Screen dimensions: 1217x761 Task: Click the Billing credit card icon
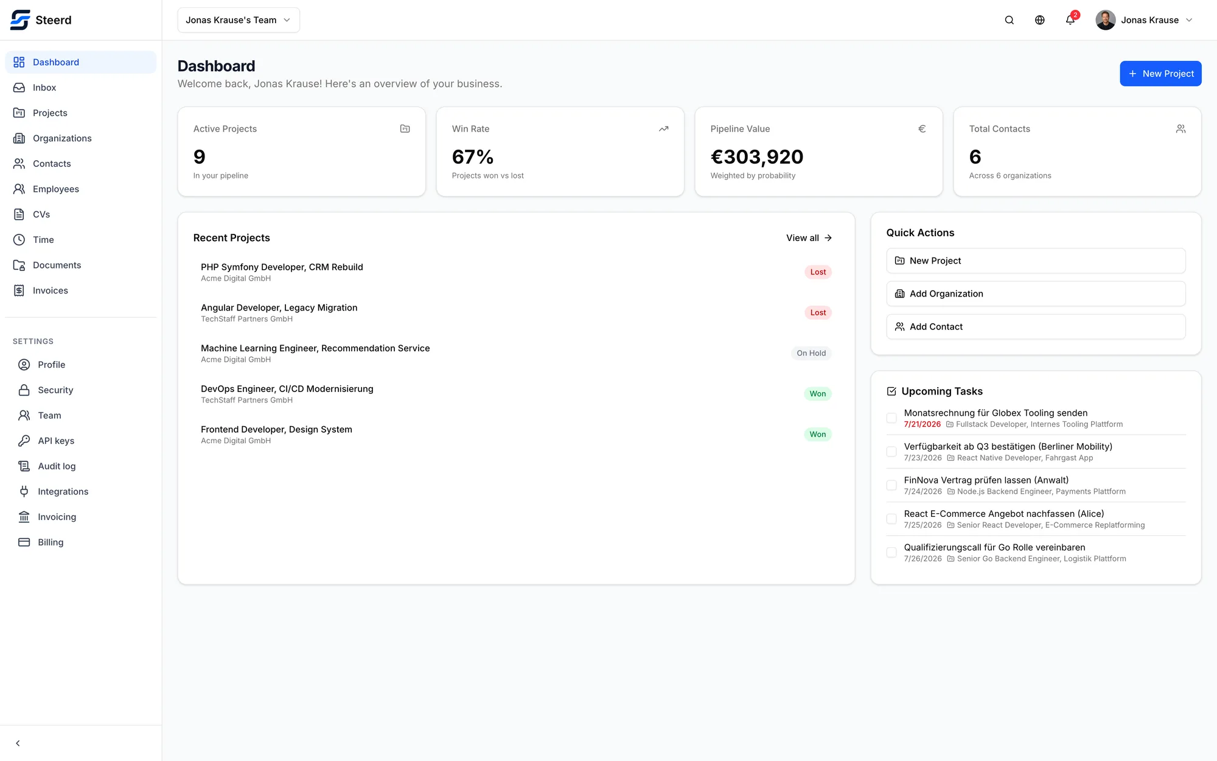pos(24,542)
